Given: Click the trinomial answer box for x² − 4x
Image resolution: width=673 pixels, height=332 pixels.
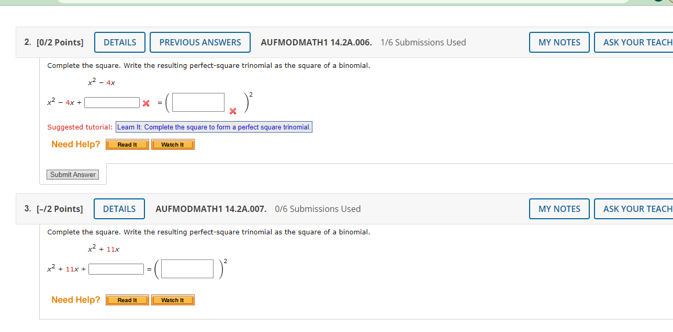Looking at the screenshot, I should pos(111,102).
